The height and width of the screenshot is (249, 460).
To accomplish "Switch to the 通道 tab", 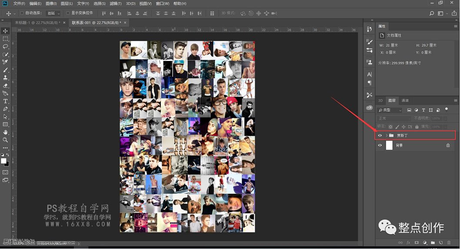I will (405, 101).
